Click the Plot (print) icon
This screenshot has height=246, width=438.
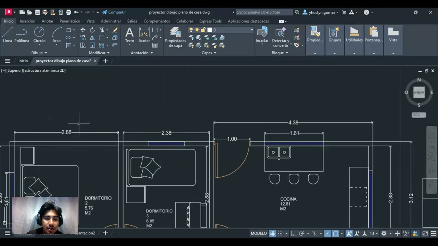tap(68, 12)
